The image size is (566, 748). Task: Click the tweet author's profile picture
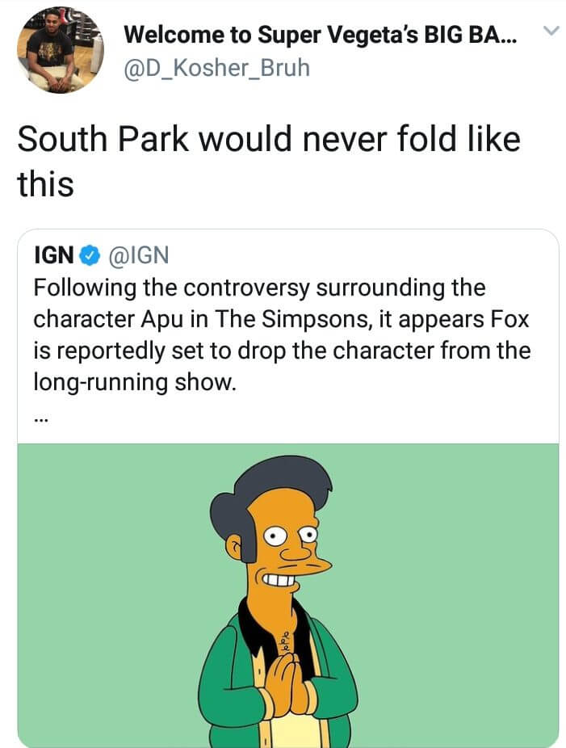pos(61,52)
